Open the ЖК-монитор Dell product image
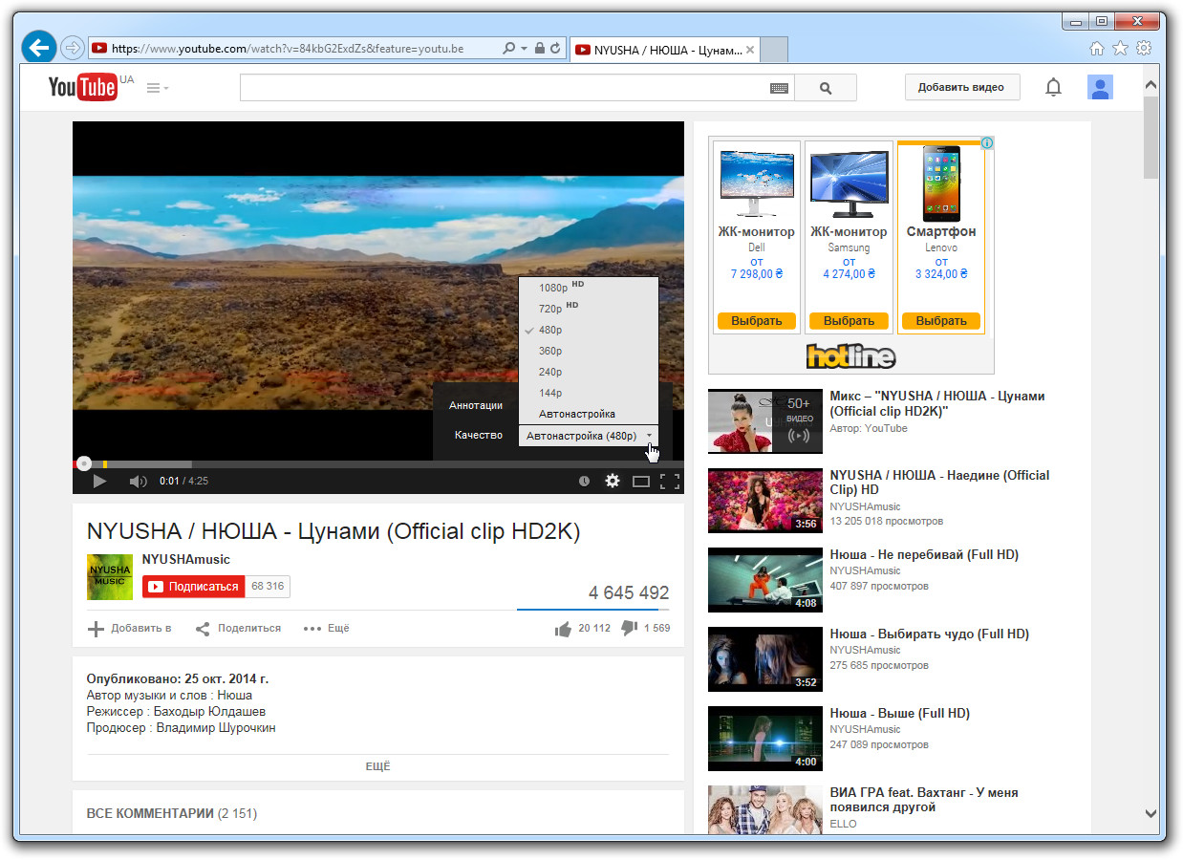This screenshot has width=1183, height=860. (757, 183)
